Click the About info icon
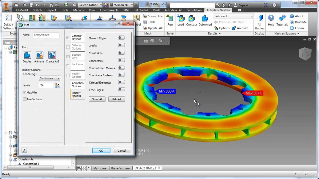The width and height of the screenshot is (319, 179). pos(292,16)
